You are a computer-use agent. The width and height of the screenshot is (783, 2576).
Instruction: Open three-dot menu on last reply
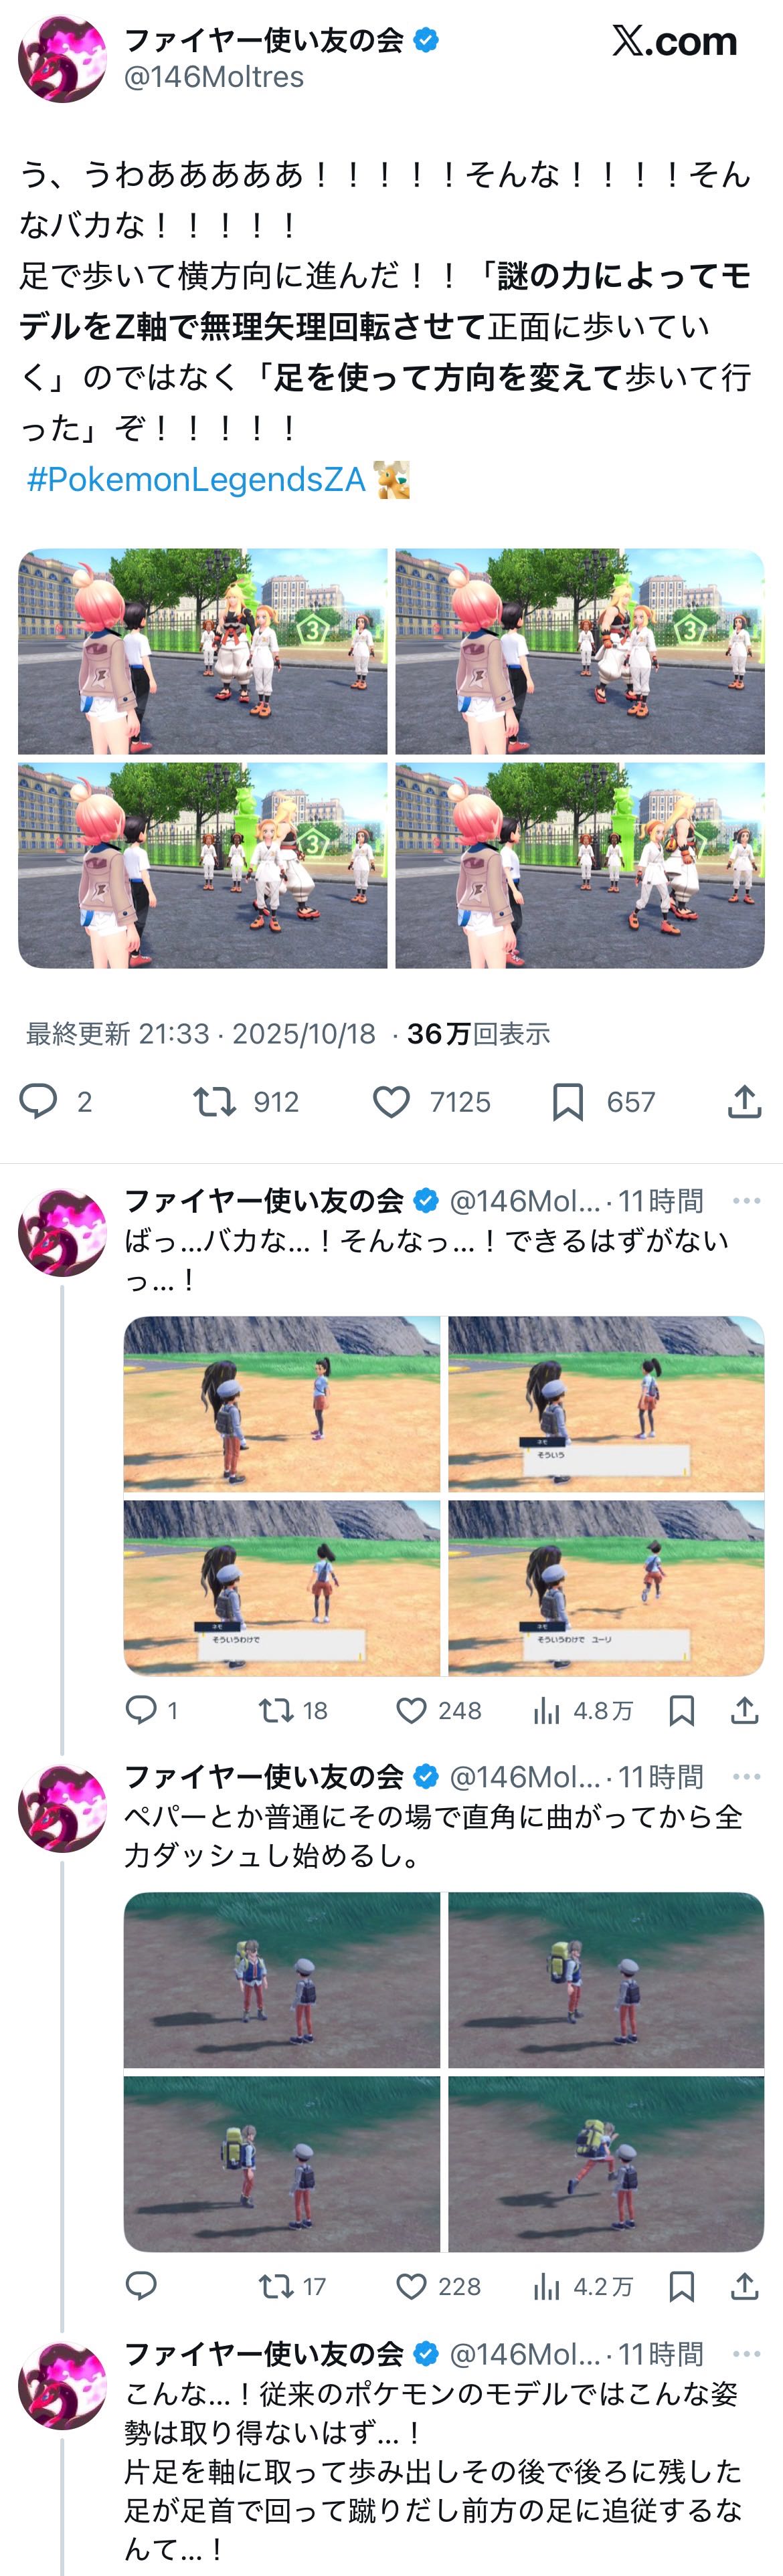(746, 2353)
